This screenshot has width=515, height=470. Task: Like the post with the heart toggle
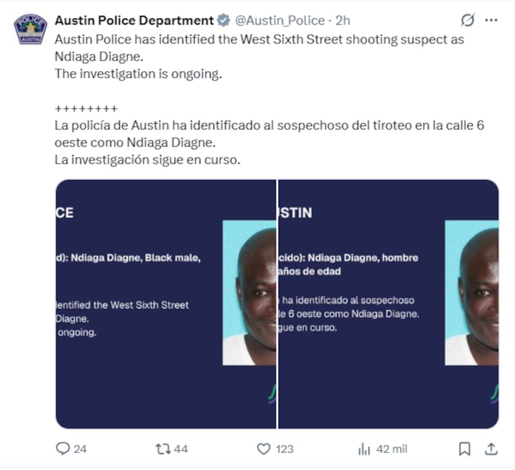click(263, 448)
